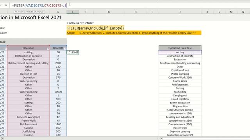The image size is (250, 140).
Task: Click the orange 'Steps:' instruction banner
Action: click(134, 33)
